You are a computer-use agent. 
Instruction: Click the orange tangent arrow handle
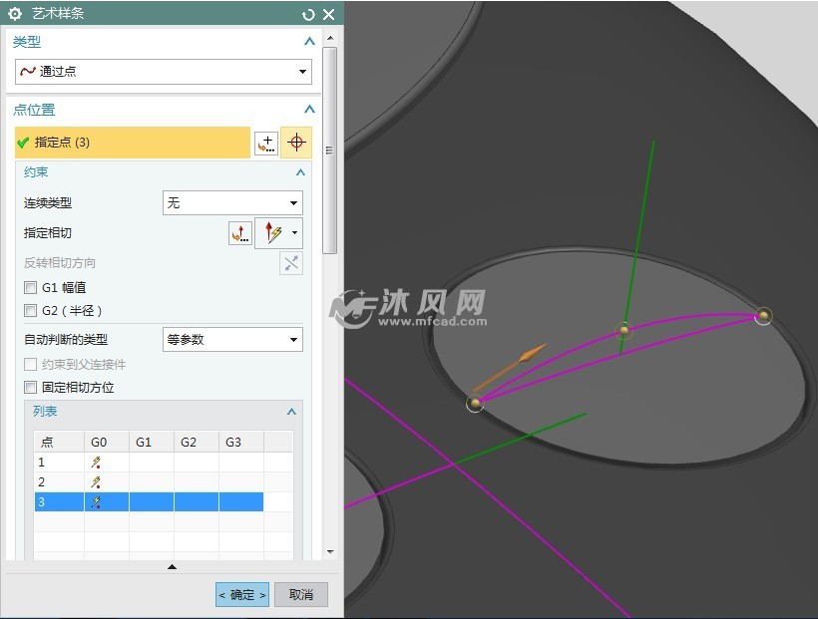[x=533, y=353]
